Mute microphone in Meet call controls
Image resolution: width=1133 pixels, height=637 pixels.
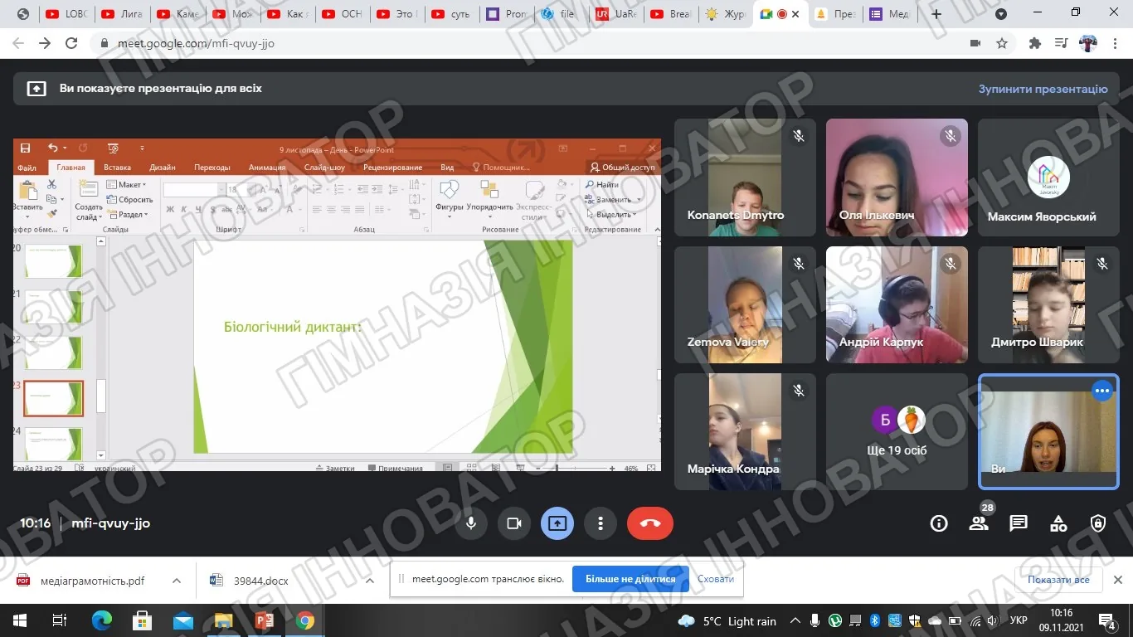(x=471, y=523)
